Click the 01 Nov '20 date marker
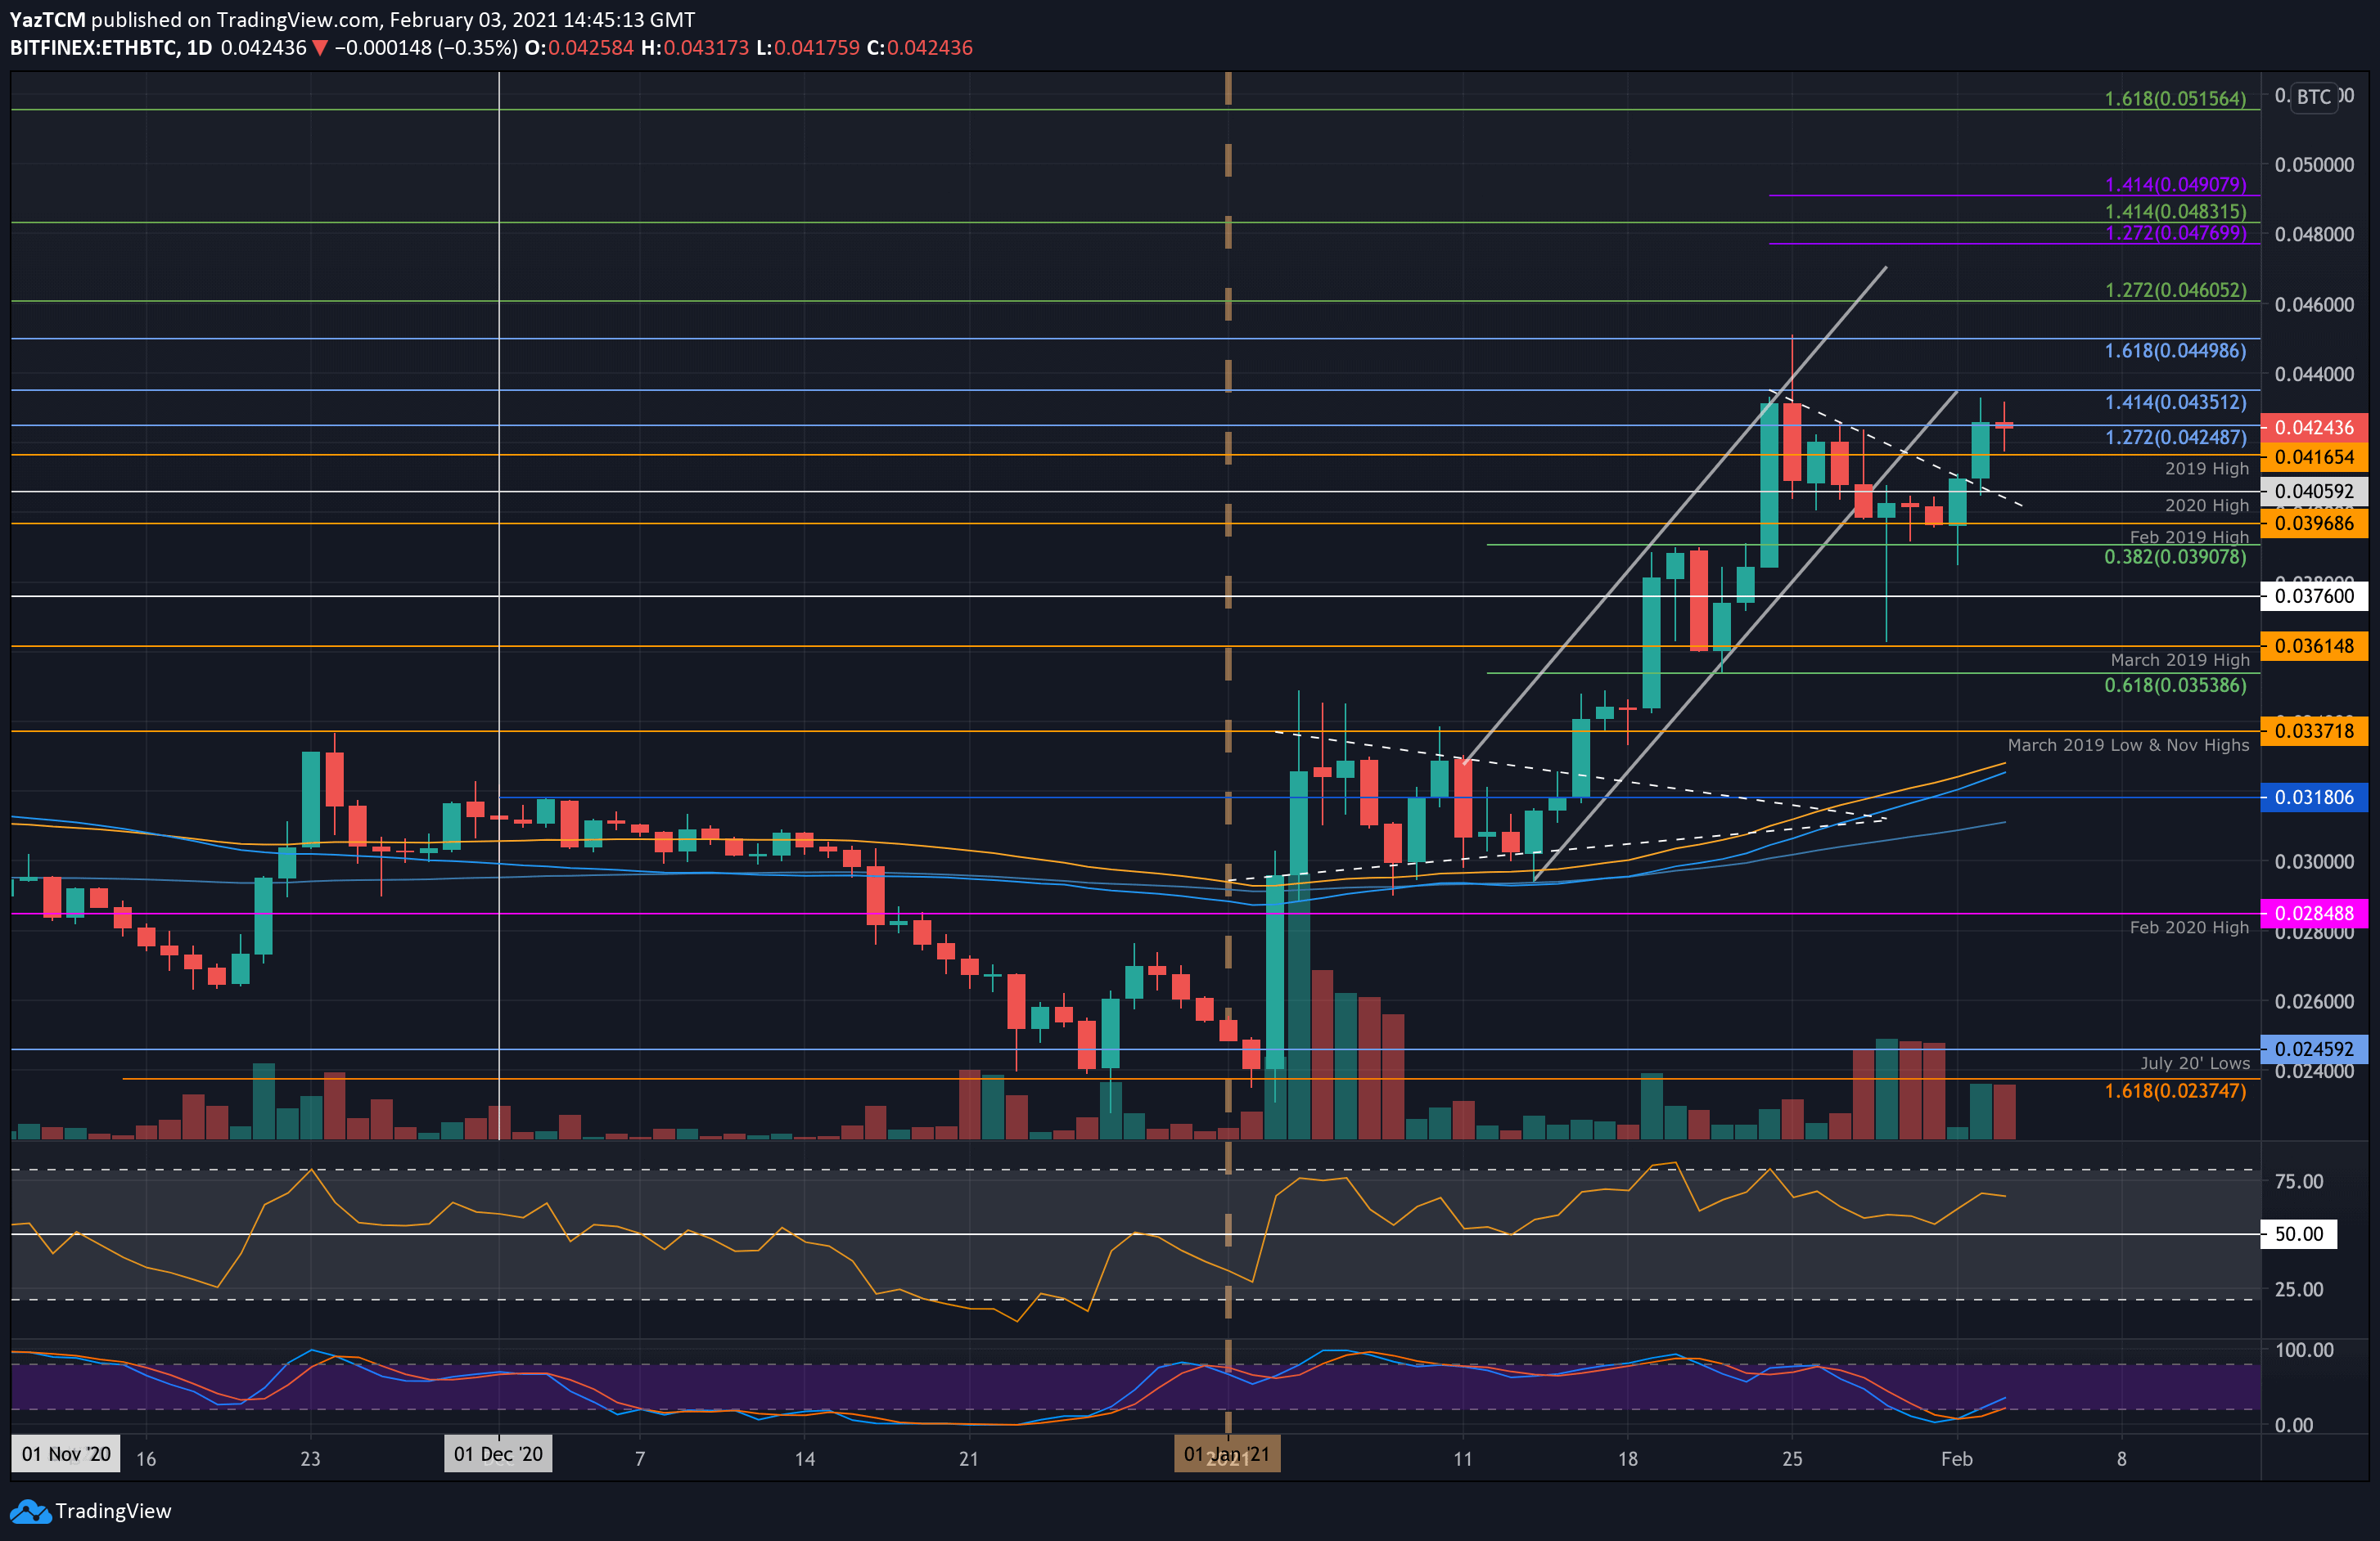The width and height of the screenshot is (2380, 1541). tap(66, 1454)
